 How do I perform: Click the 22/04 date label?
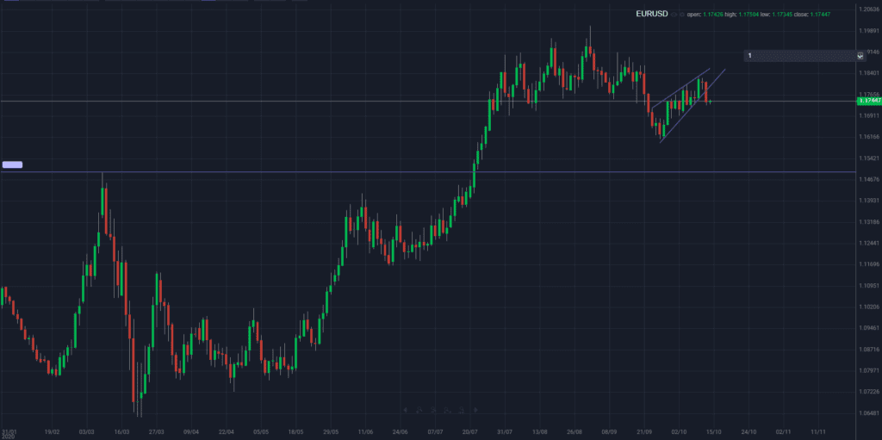(227, 432)
